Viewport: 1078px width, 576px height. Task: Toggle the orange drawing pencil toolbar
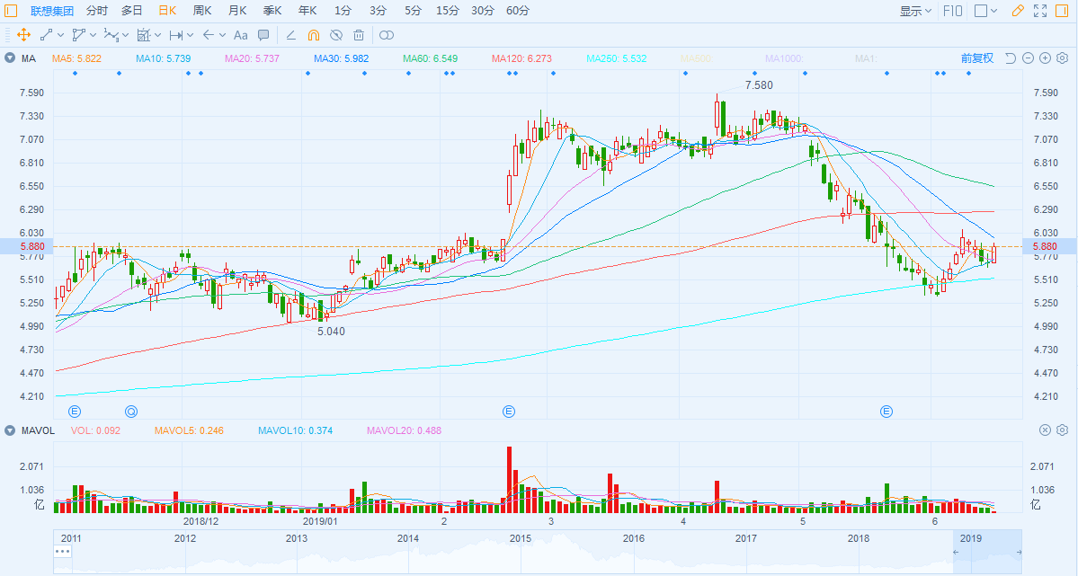tap(1017, 11)
